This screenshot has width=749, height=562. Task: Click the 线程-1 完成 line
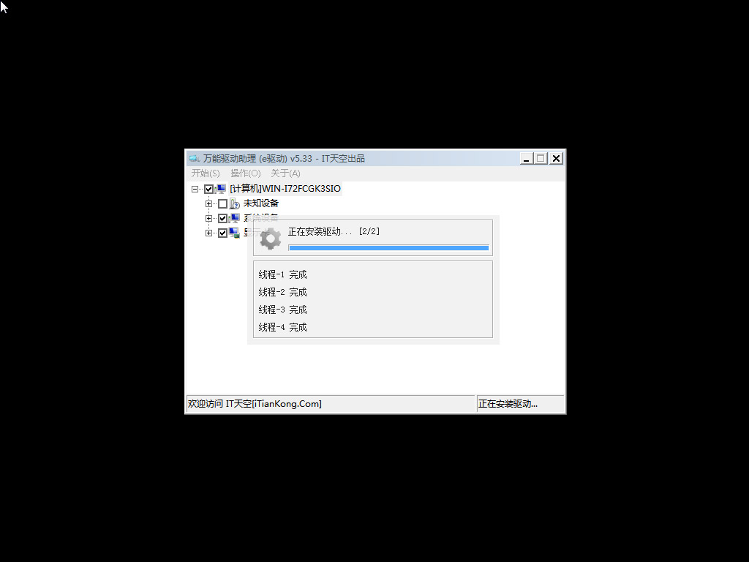coord(283,275)
